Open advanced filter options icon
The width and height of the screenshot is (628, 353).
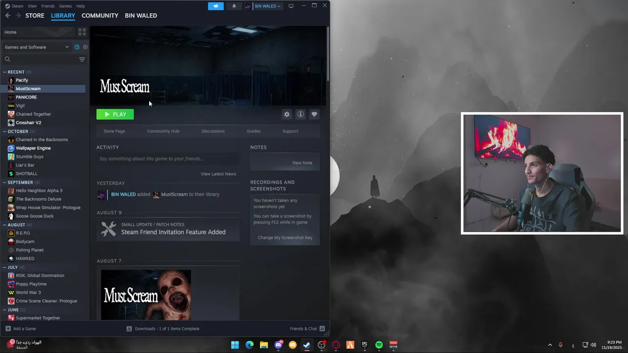click(x=82, y=59)
